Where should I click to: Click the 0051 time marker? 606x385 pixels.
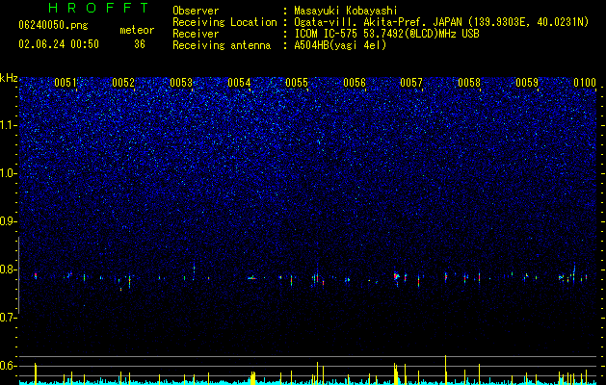click(66, 83)
